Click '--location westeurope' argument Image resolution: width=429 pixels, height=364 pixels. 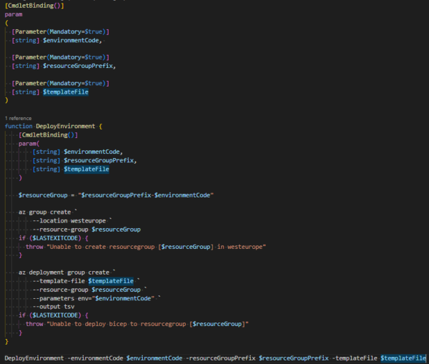point(69,221)
